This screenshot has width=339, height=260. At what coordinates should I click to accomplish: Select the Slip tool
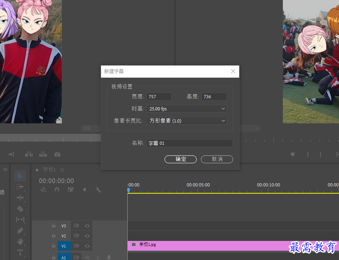coord(20,220)
